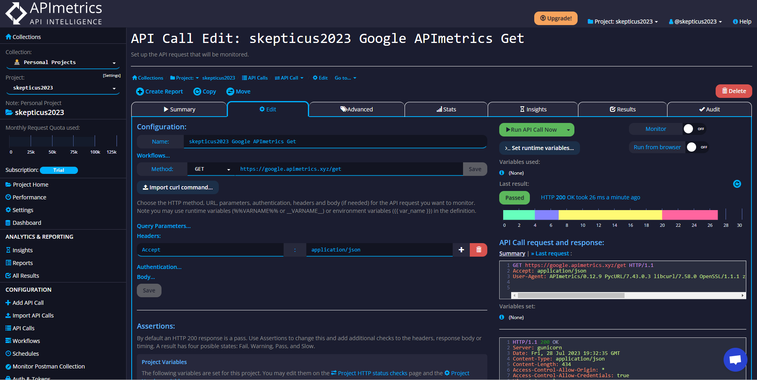Click the Project Home folder icon

tap(8, 185)
